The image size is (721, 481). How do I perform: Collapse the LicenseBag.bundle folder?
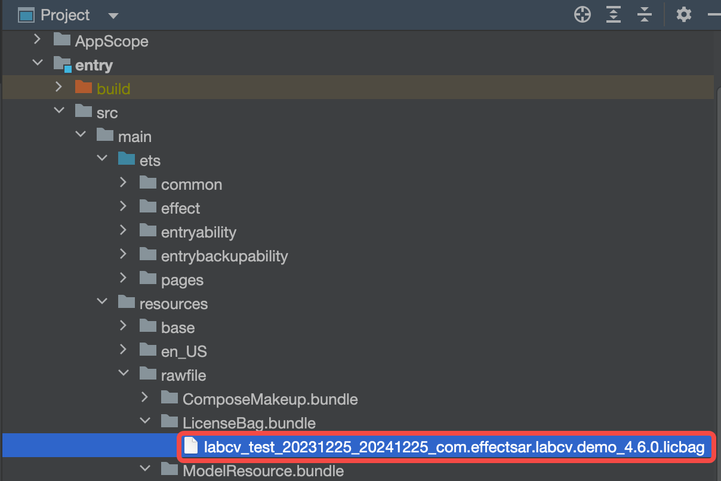coord(144,421)
